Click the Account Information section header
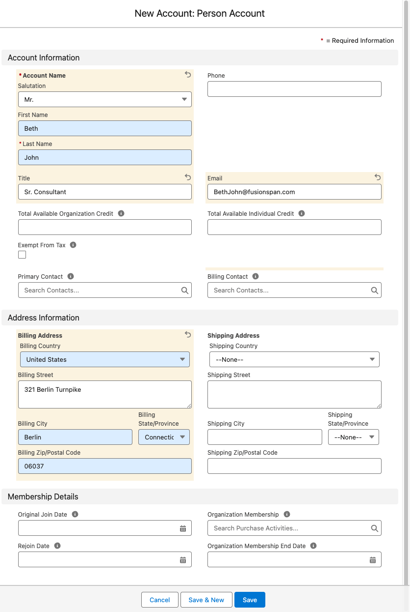Image resolution: width=410 pixels, height=612 pixels. (x=200, y=58)
